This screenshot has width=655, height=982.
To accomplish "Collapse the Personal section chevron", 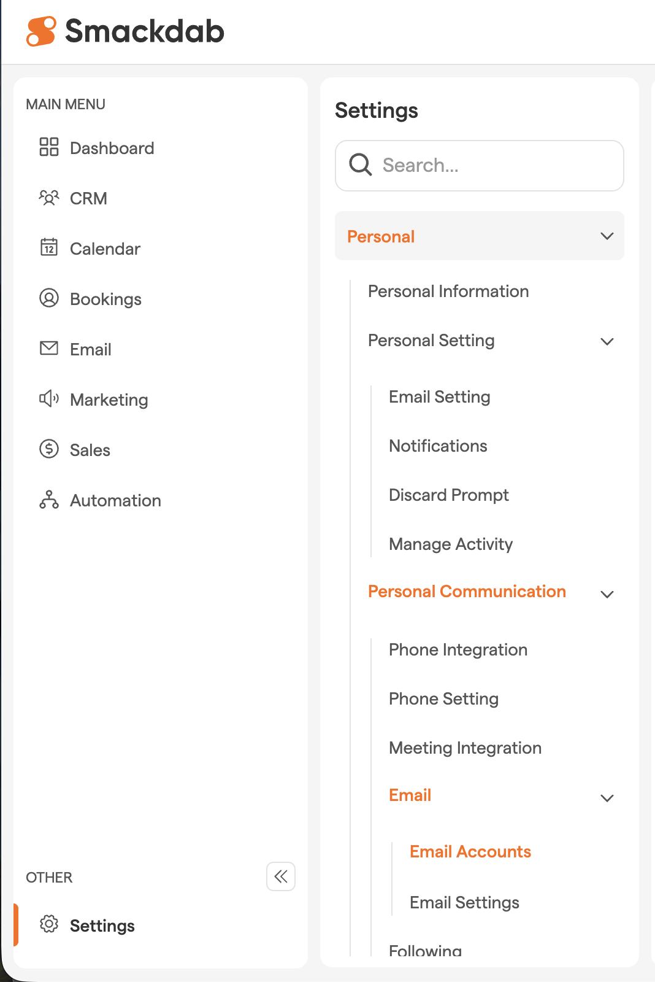I will (x=607, y=236).
